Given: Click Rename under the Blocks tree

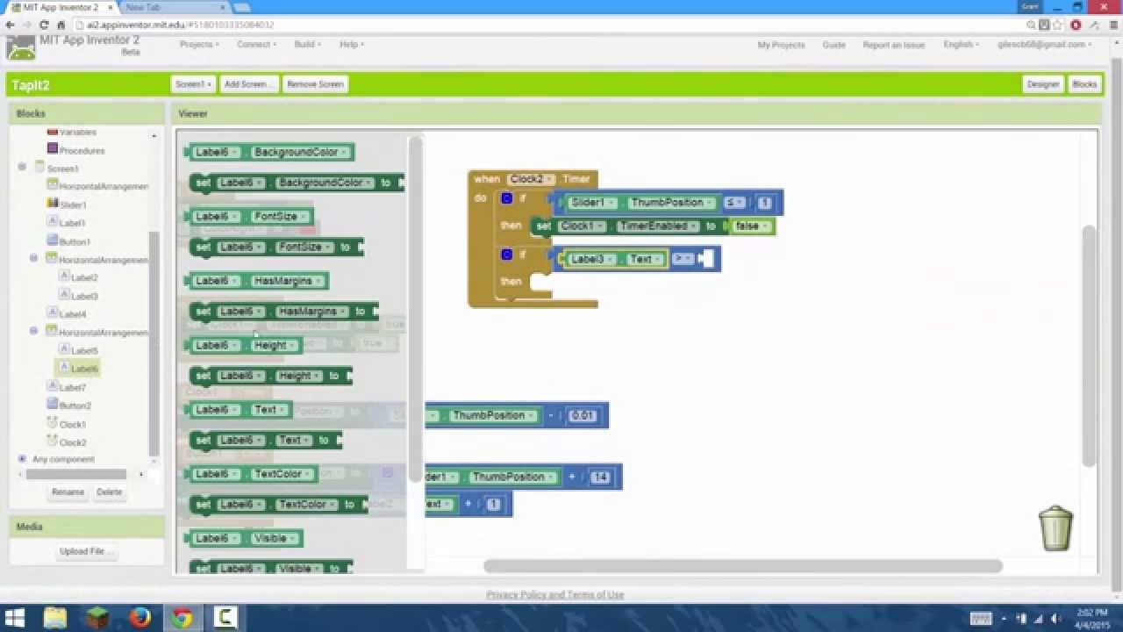Looking at the screenshot, I should pyautogui.click(x=68, y=492).
